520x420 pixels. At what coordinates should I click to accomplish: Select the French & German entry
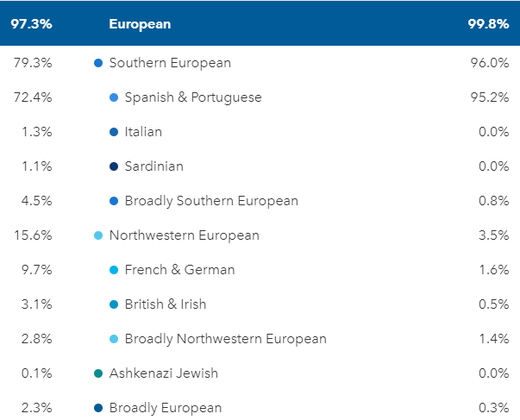[179, 270]
